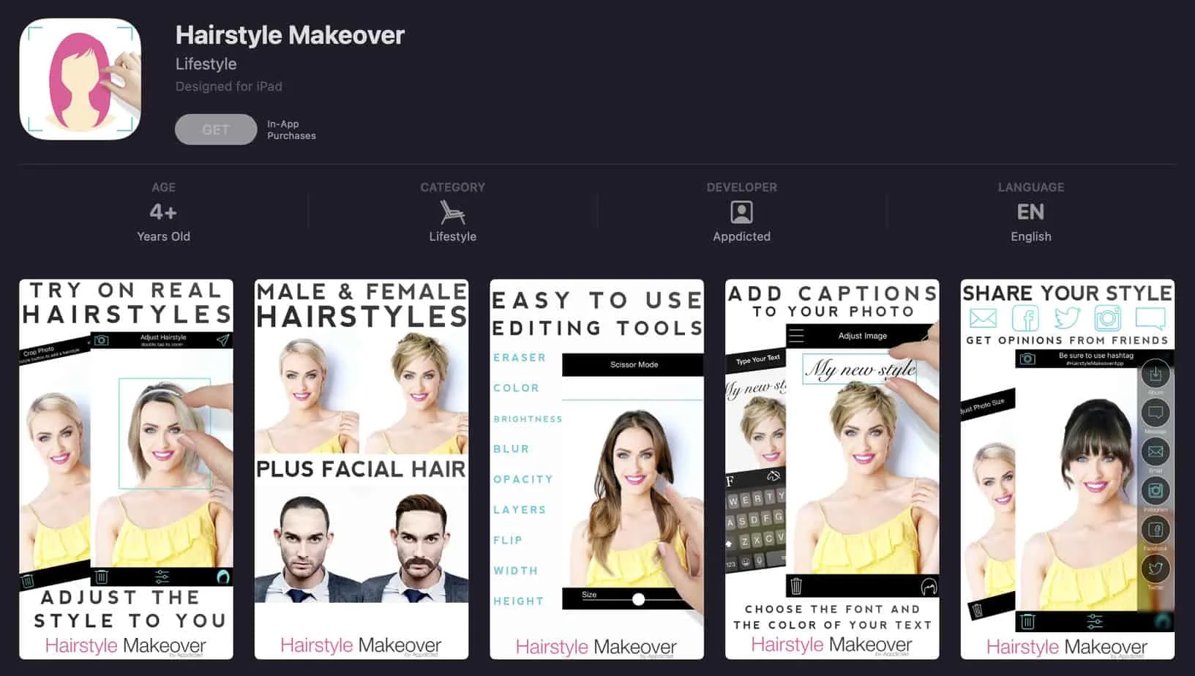1195x676 pixels.
Task: Open the 'Try On Real Hairstyles' screenshot
Action: (126, 469)
